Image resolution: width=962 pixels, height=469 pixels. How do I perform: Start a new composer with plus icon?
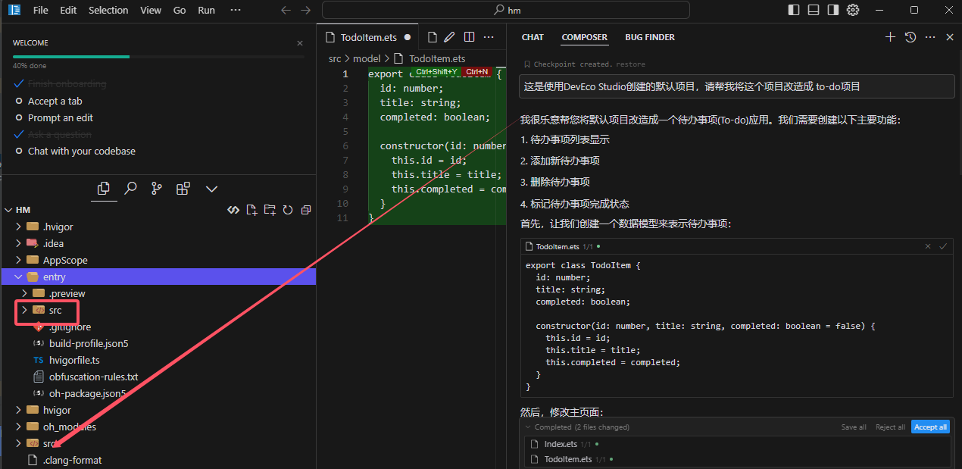pyautogui.click(x=890, y=37)
